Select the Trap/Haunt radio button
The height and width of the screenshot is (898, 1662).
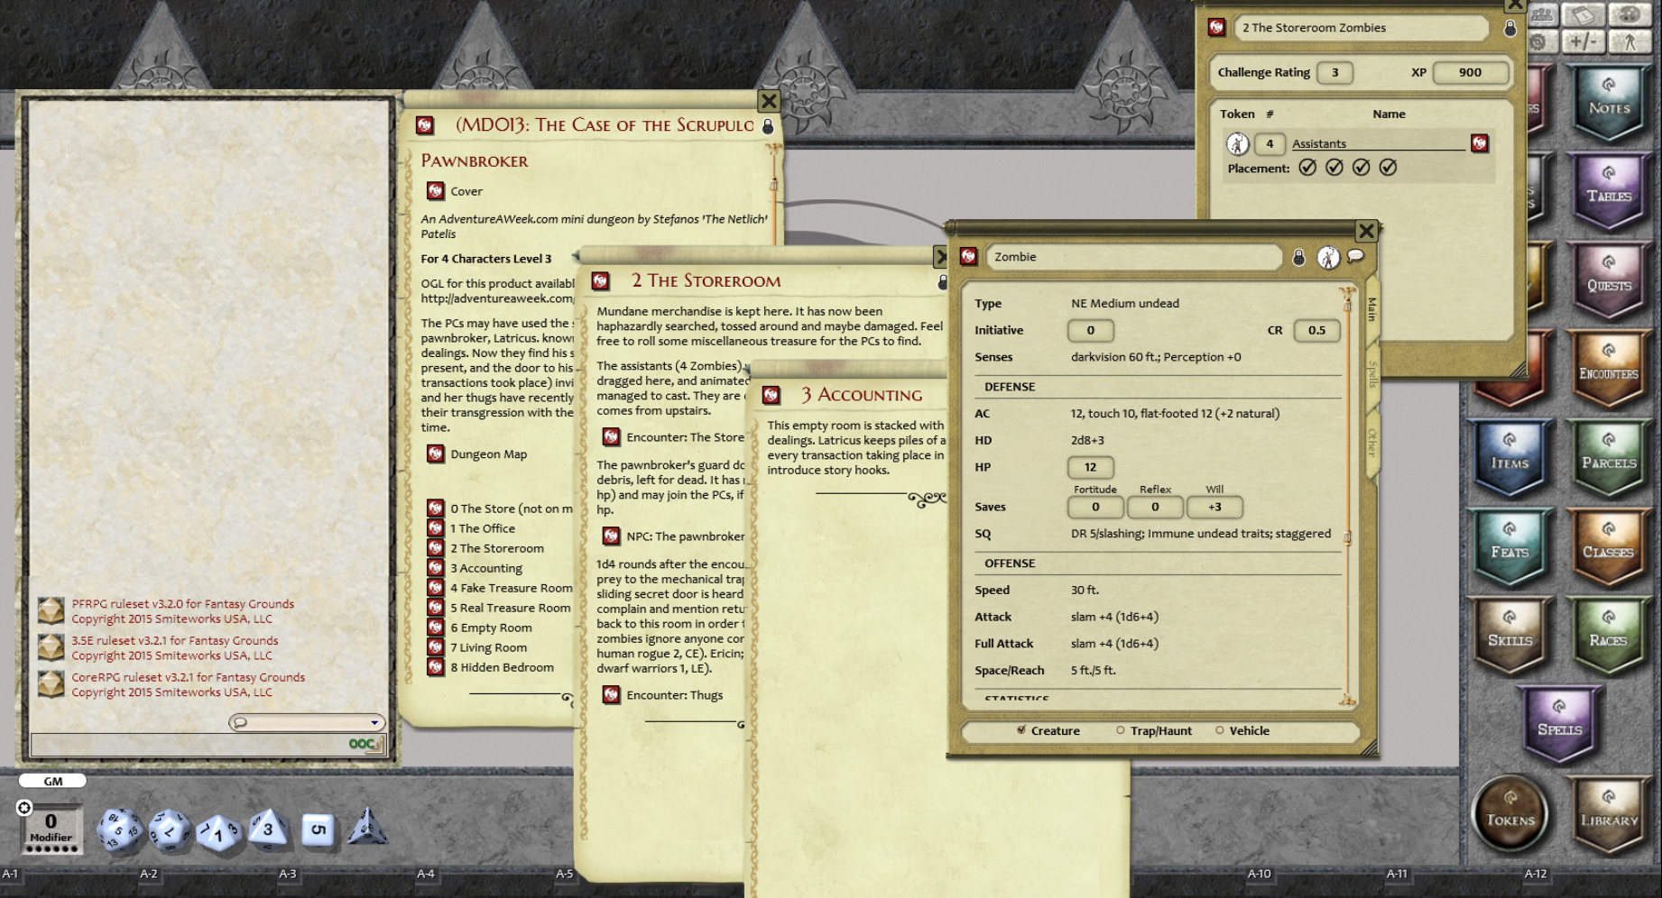click(1119, 730)
